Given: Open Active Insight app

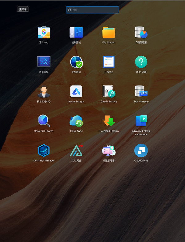Looking at the screenshot, I should 76,91.
